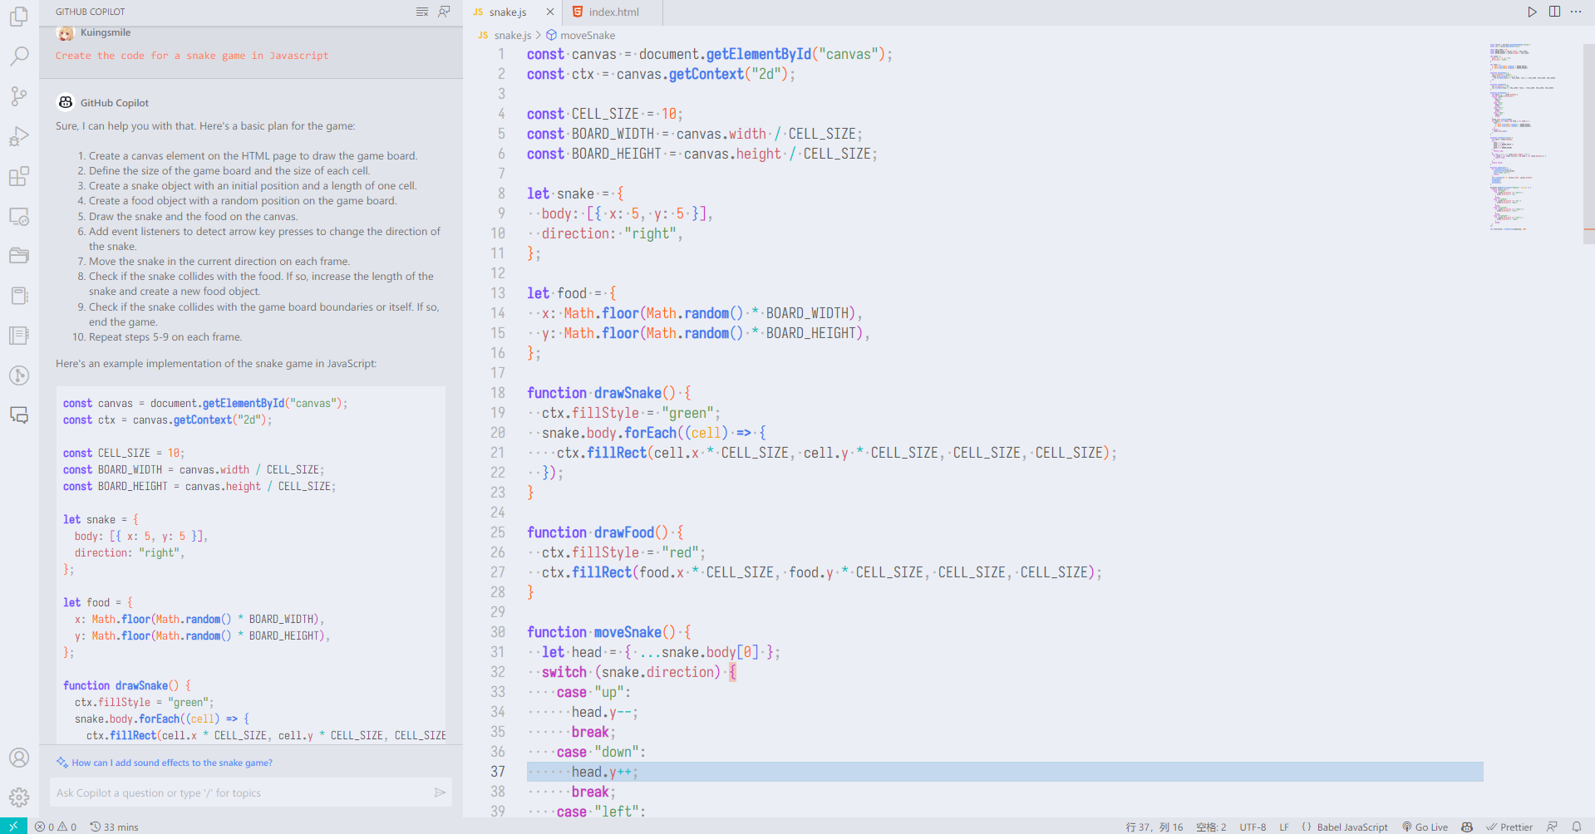Screen dimensions: 1595x834
Task: Change the UTF-8 file encoding
Action: click(1253, 827)
